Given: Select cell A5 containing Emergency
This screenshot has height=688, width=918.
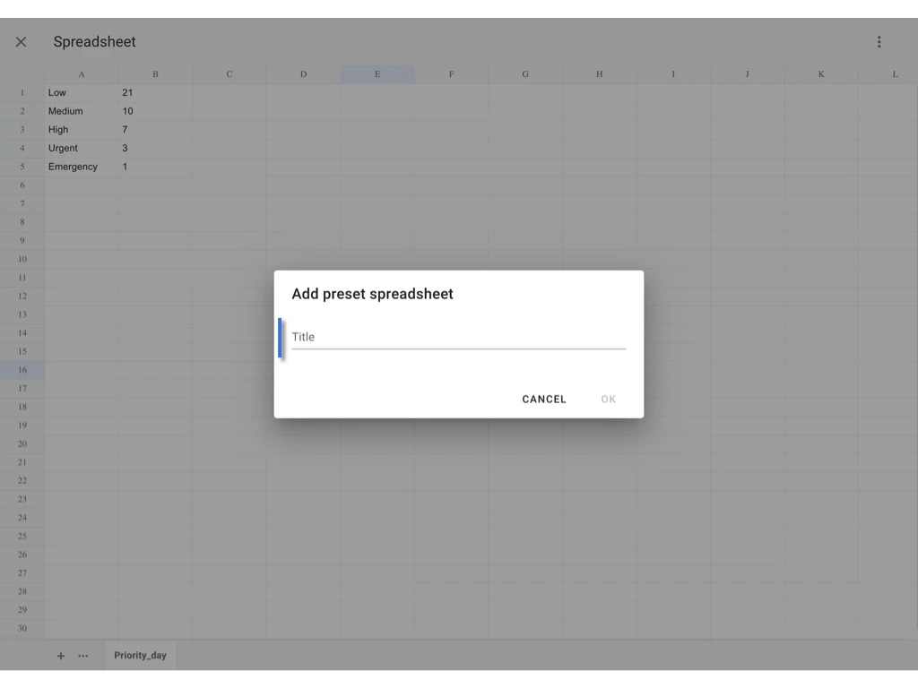Looking at the screenshot, I should pyautogui.click(x=81, y=166).
